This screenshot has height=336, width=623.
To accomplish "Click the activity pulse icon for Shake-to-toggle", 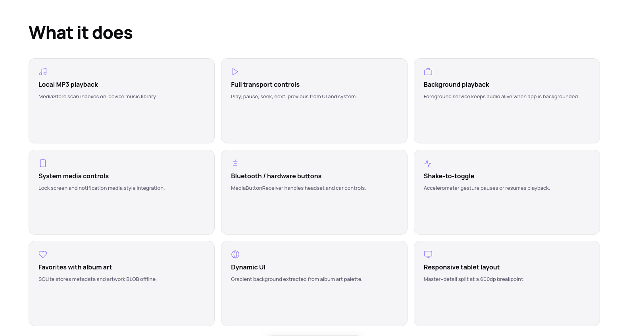I will point(428,163).
